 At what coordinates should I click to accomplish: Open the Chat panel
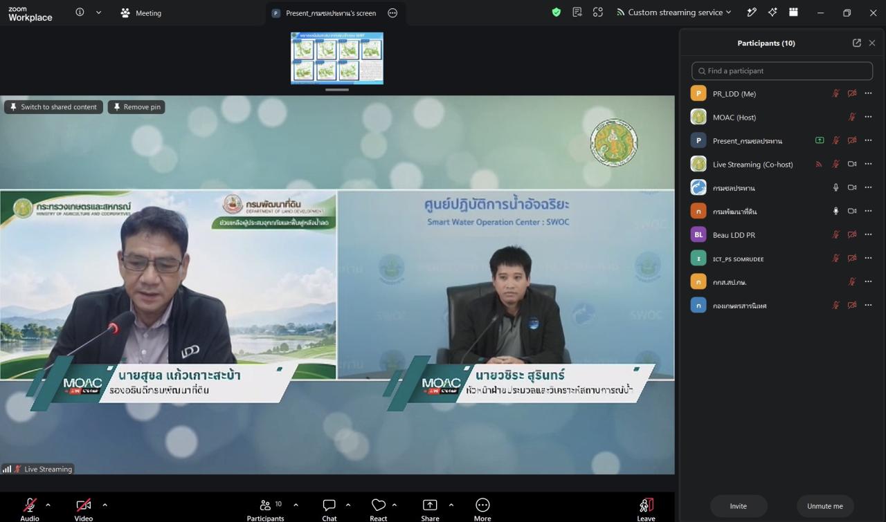(x=329, y=510)
